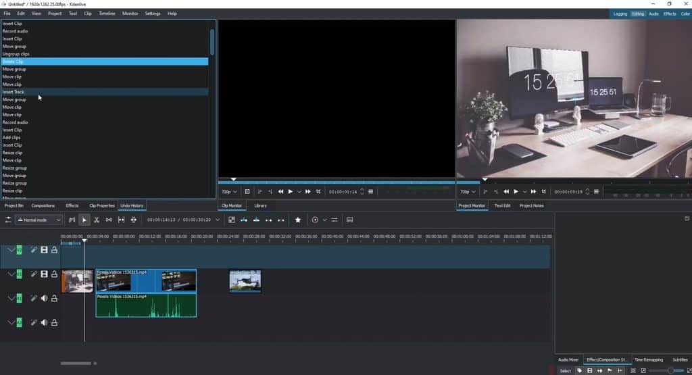This screenshot has width=692, height=375.
Task: Click the crop-to-zone icon in Clip Monitor
Action: coord(318,192)
